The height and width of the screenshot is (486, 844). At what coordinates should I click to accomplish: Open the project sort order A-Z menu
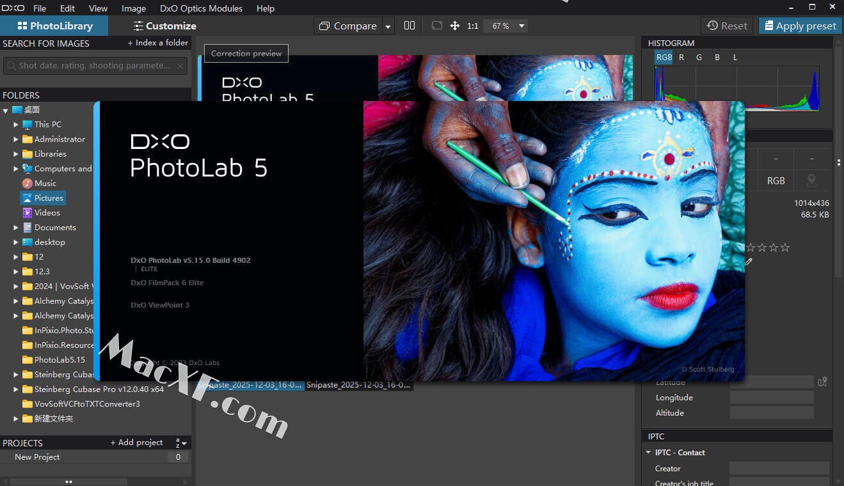point(181,443)
